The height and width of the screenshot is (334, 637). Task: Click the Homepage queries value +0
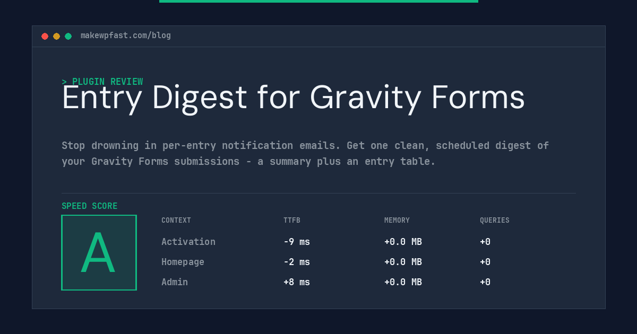[x=485, y=262]
